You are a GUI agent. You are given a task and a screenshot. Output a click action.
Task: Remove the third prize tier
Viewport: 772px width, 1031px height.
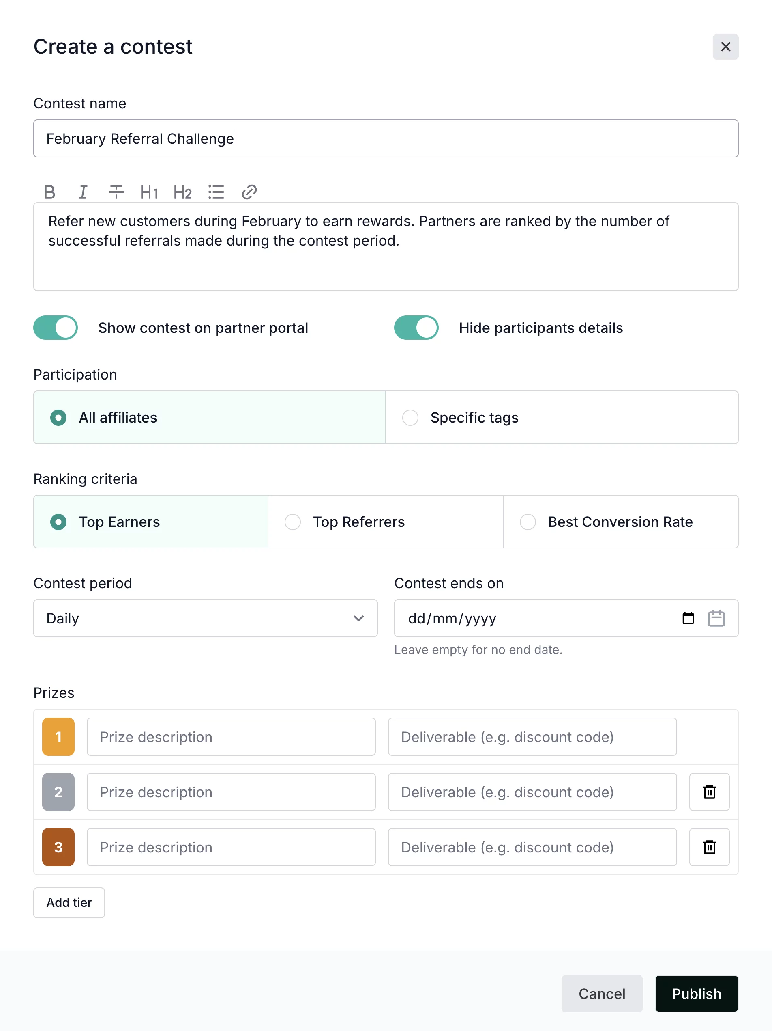coord(709,847)
